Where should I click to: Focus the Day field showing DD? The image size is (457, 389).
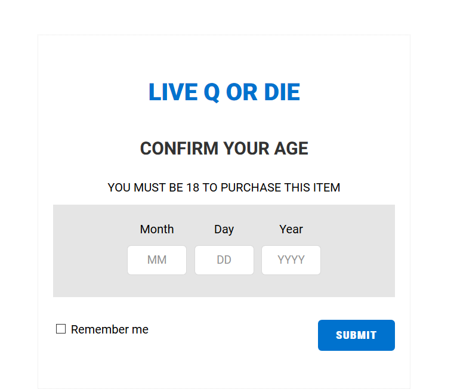click(x=224, y=260)
